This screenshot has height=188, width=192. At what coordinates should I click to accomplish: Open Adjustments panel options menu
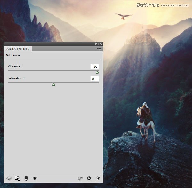coord(99,49)
